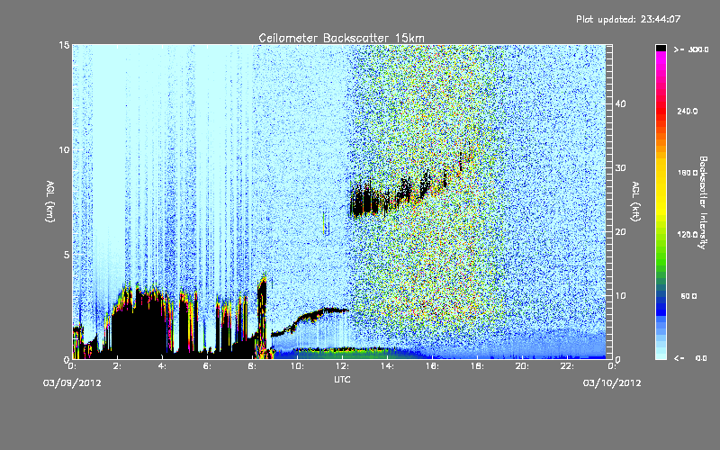Click the 180.0 colorbar value
This screenshot has height=450, width=720.
coord(688,173)
